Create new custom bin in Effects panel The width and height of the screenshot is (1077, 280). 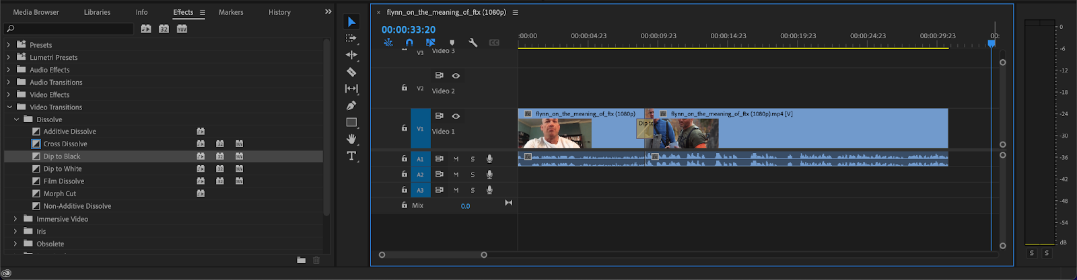302,260
